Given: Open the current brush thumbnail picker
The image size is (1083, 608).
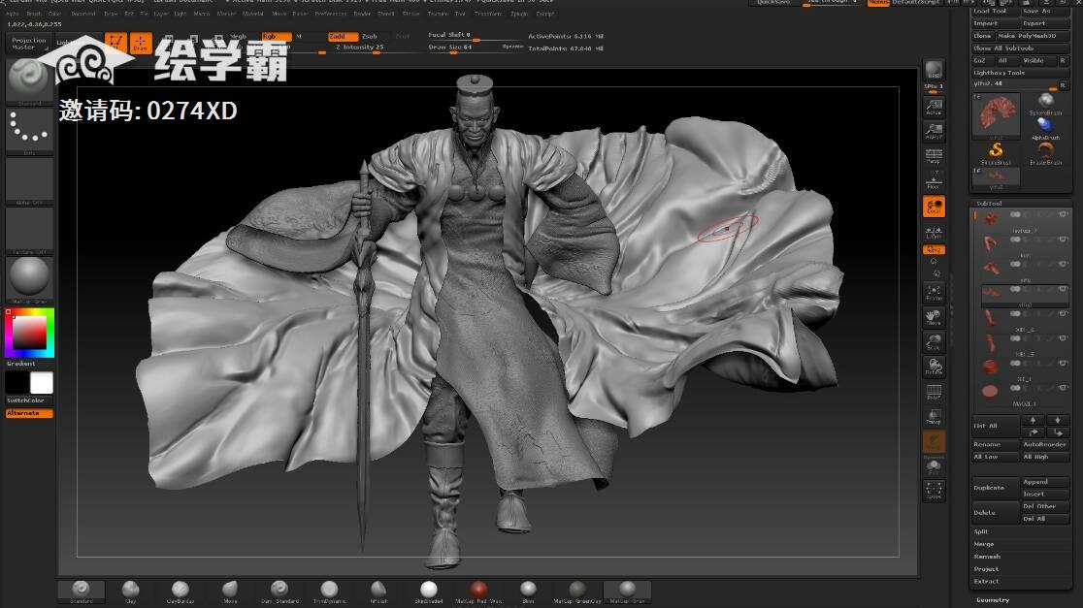Looking at the screenshot, I should click(30, 81).
